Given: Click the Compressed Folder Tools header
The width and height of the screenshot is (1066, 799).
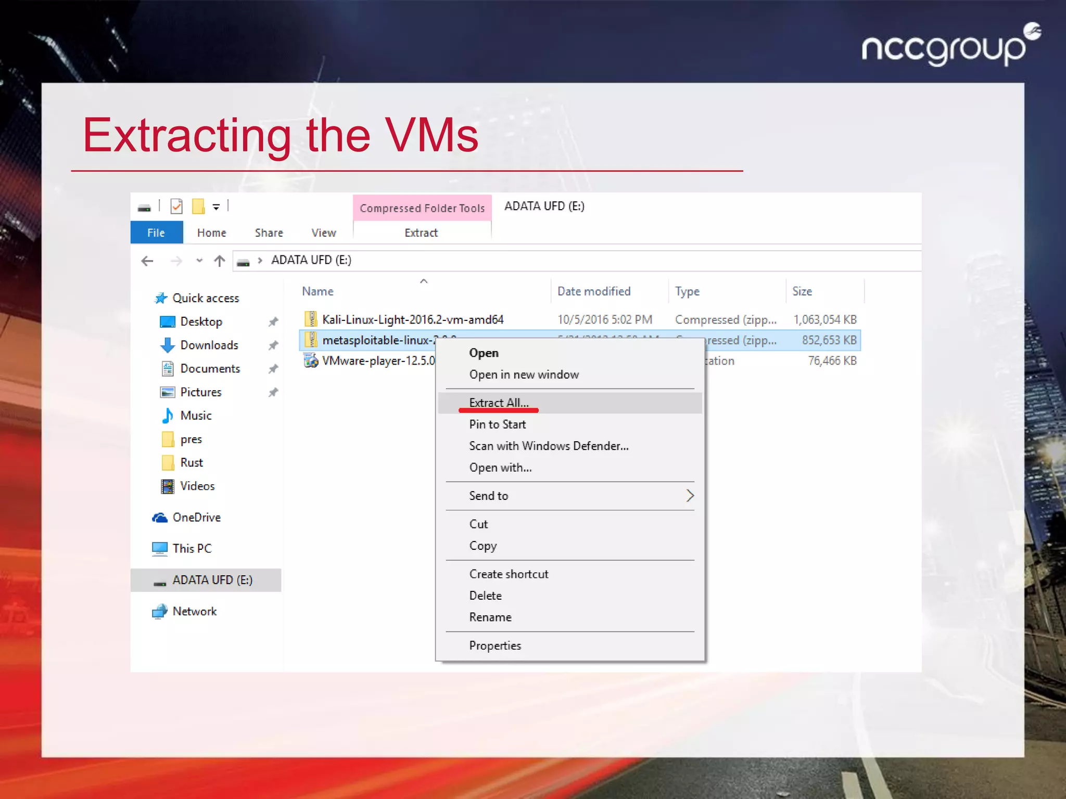Looking at the screenshot, I should pos(422,208).
